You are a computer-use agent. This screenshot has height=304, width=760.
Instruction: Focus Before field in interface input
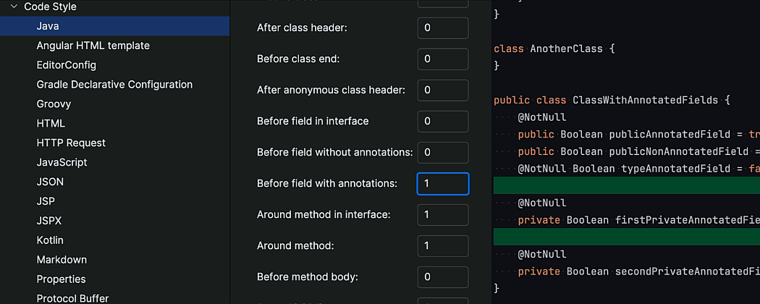pos(442,122)
